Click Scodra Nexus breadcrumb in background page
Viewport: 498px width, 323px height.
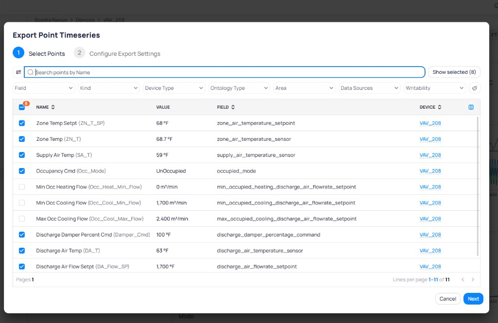[51, 20]
